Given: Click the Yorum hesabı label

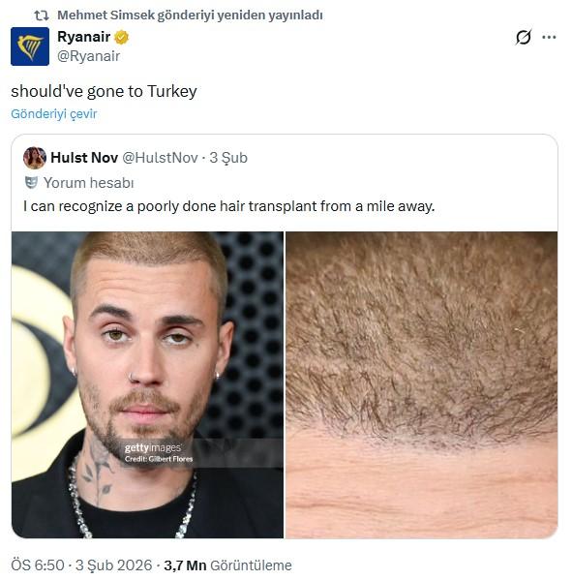Looking at the screenshot, I should (x=89, y=183).
